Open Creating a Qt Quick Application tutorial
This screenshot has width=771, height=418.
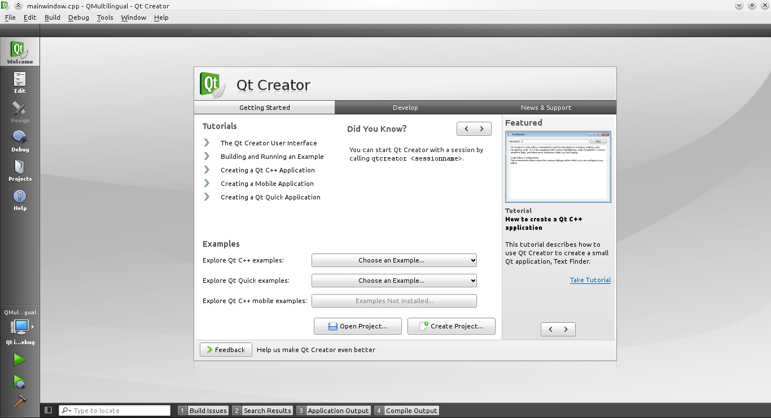270,197
